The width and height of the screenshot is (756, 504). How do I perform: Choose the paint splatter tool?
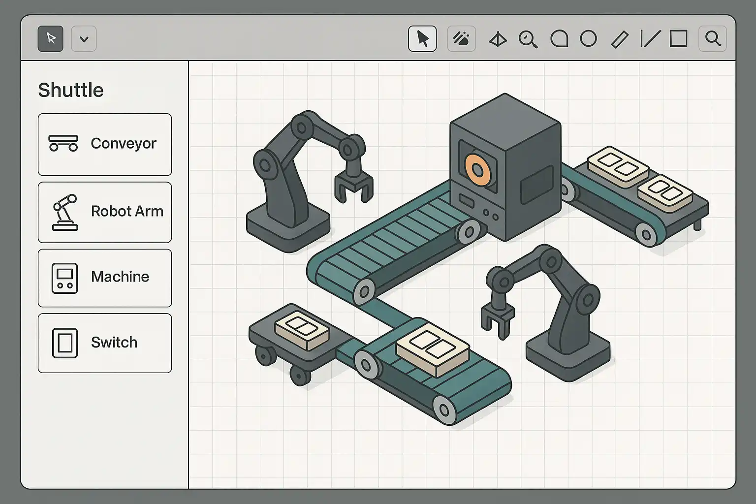(x=461, y=38)
